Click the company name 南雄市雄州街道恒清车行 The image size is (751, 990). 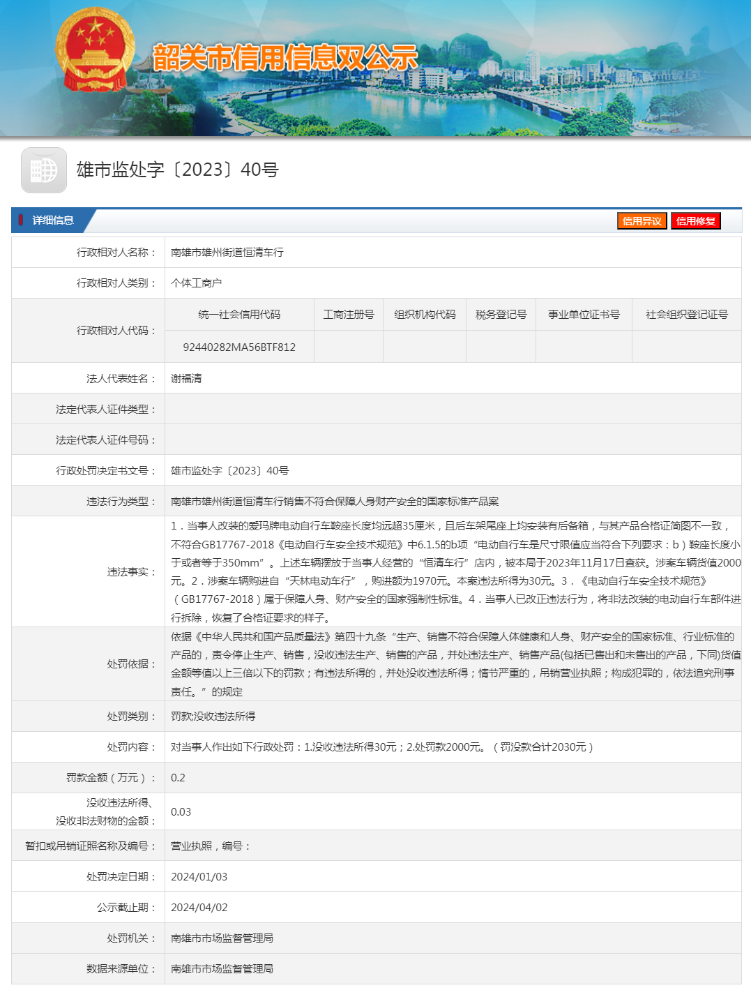[x=227, y=252]
